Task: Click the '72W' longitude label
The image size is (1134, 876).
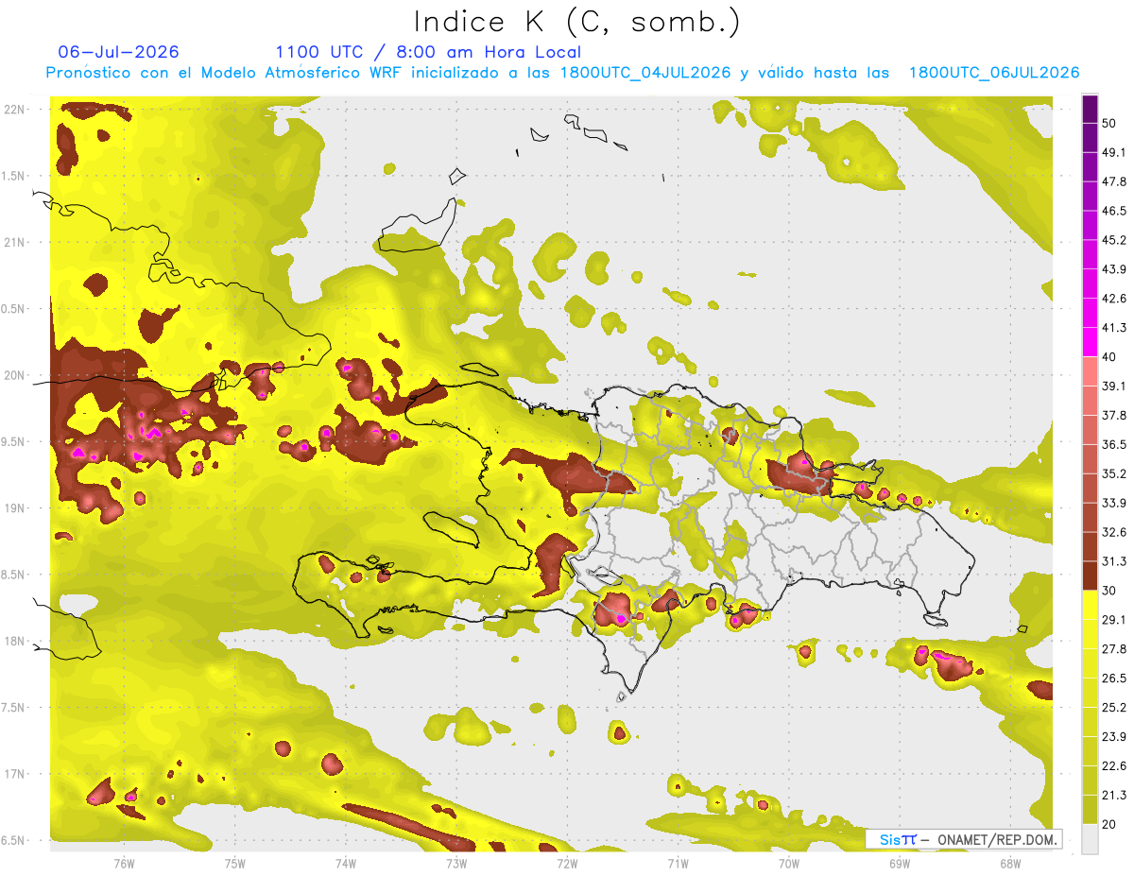Action: (x=567, y=864)
